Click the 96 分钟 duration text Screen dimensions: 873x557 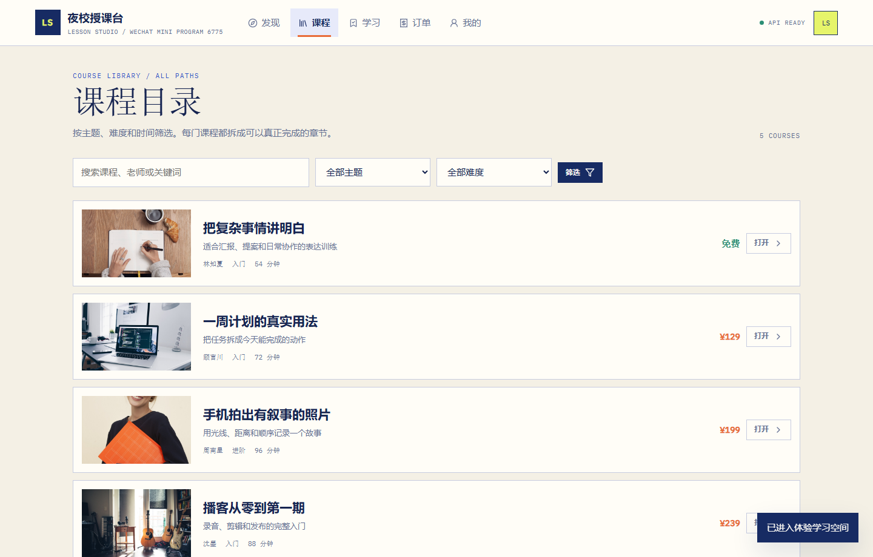267,450
